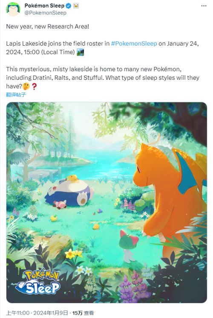Open the 上午11:00 post timestamp

18,313
